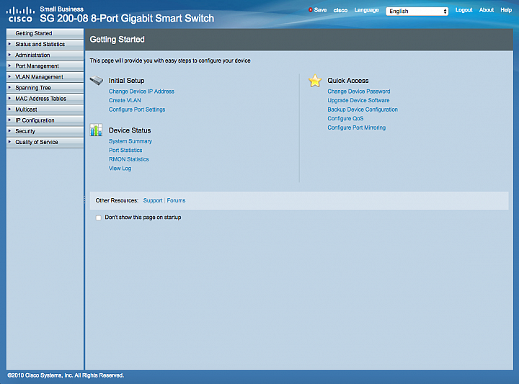519x384 pixels.
Task: Open the Port Statistics link
Action: pos(125,150)
